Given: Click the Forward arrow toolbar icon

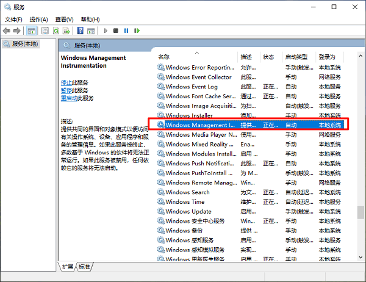Looking at the screenshot, I should (17, 31).
